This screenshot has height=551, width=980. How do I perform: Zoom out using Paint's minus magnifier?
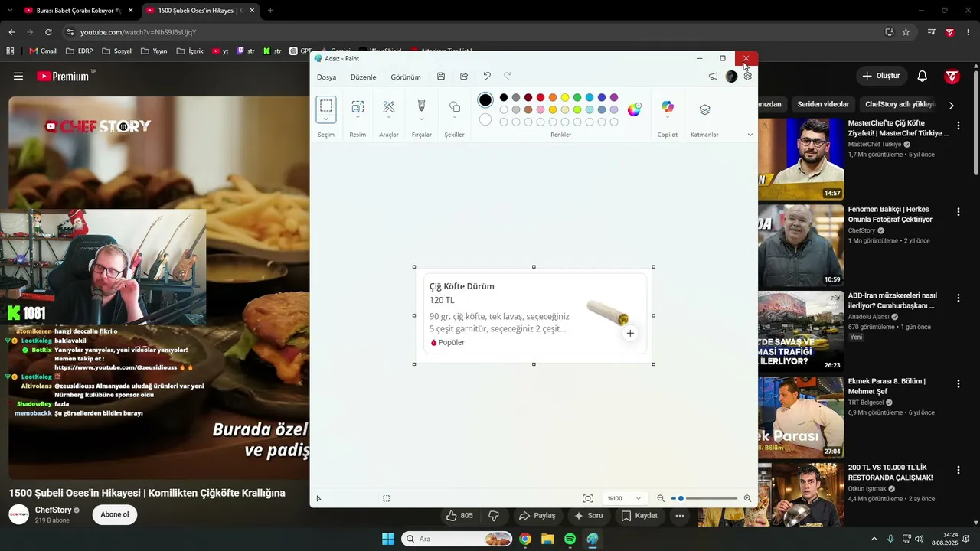661,498
